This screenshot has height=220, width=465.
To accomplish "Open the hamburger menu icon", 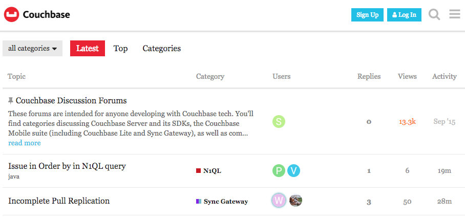I will pos(455,14).
